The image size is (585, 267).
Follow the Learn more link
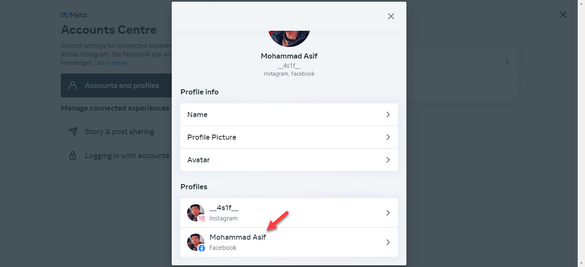pos(111,63)
